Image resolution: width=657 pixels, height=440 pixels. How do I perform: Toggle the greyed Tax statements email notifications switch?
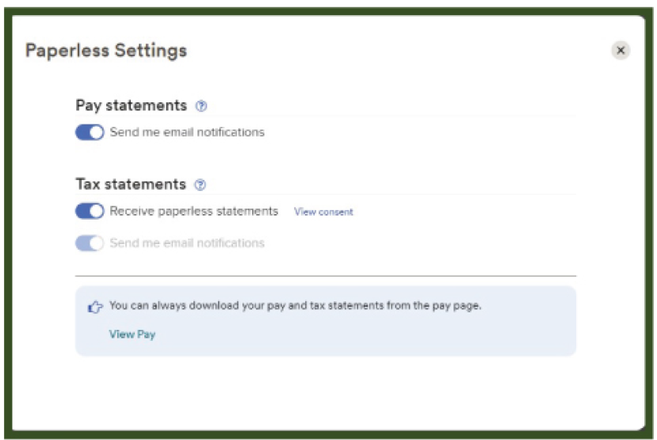pyautogui.click(x=90, y=243)
